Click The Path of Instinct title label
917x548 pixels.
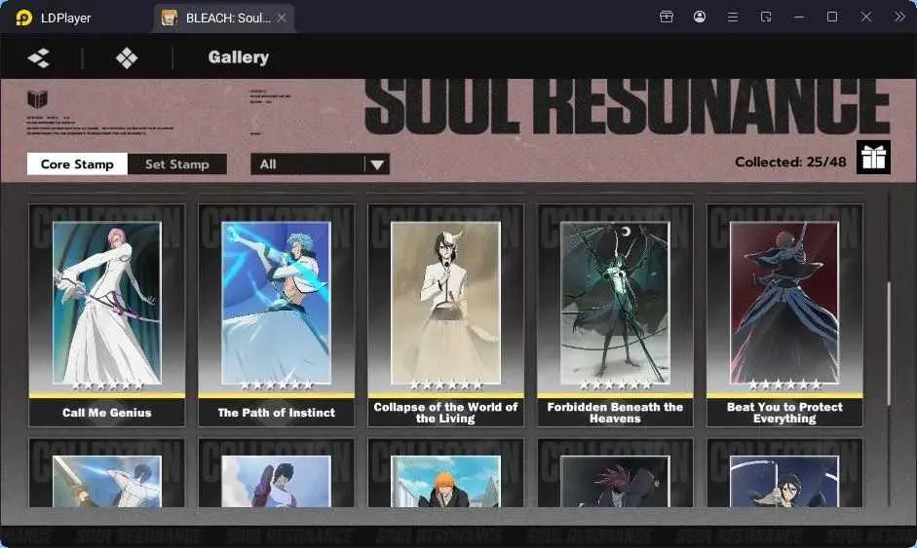[276, 413]
